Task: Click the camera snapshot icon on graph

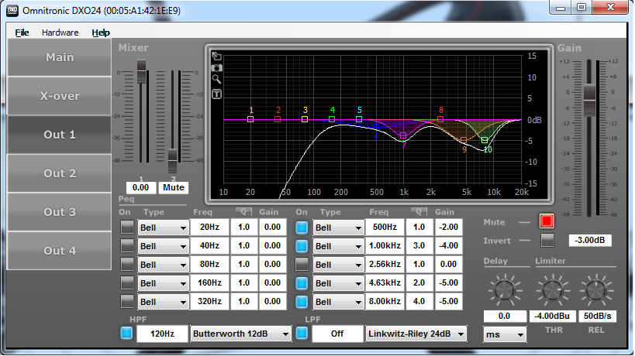Action: (x=216, y=67)
